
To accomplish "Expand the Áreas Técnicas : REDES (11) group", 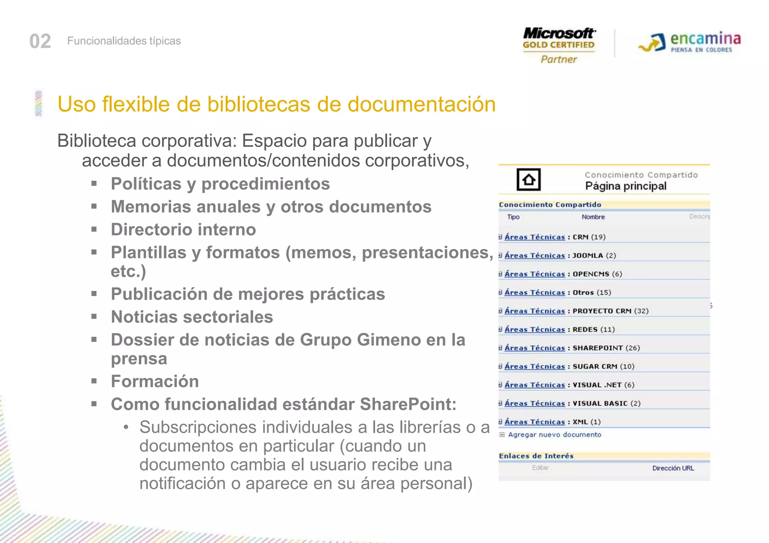I will tap(500, 329).
